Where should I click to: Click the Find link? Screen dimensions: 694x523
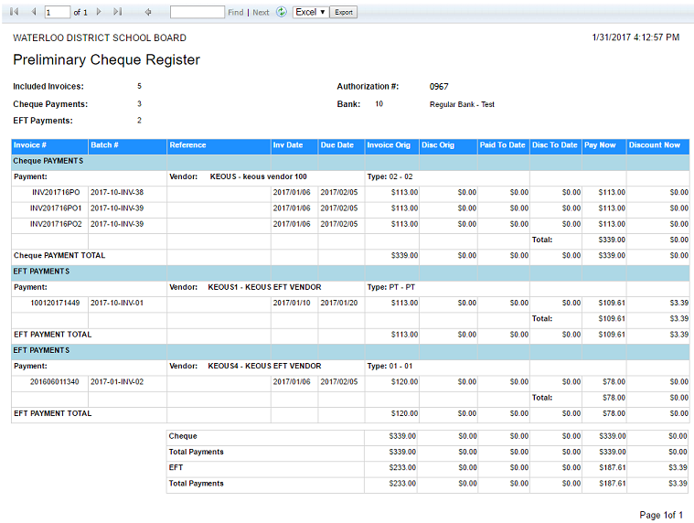pos(235,13)
